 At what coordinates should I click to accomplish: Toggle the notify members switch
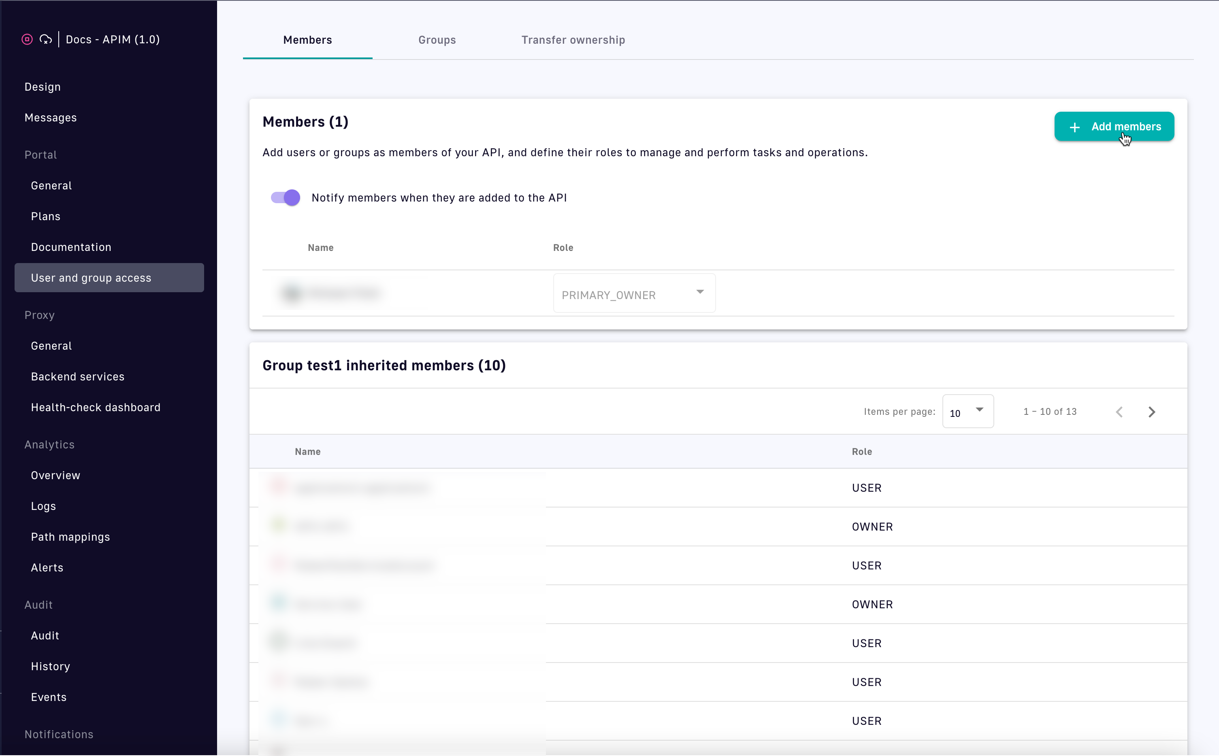[x=286, y=198]
